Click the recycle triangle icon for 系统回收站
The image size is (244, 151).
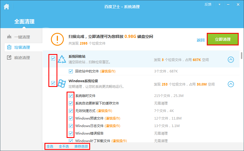click(x=62, y=59)
